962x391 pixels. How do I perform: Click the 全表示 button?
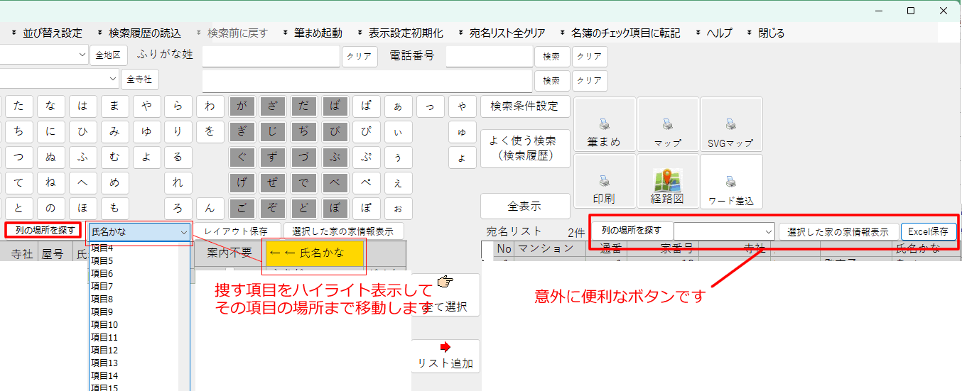tap(524, 206)
